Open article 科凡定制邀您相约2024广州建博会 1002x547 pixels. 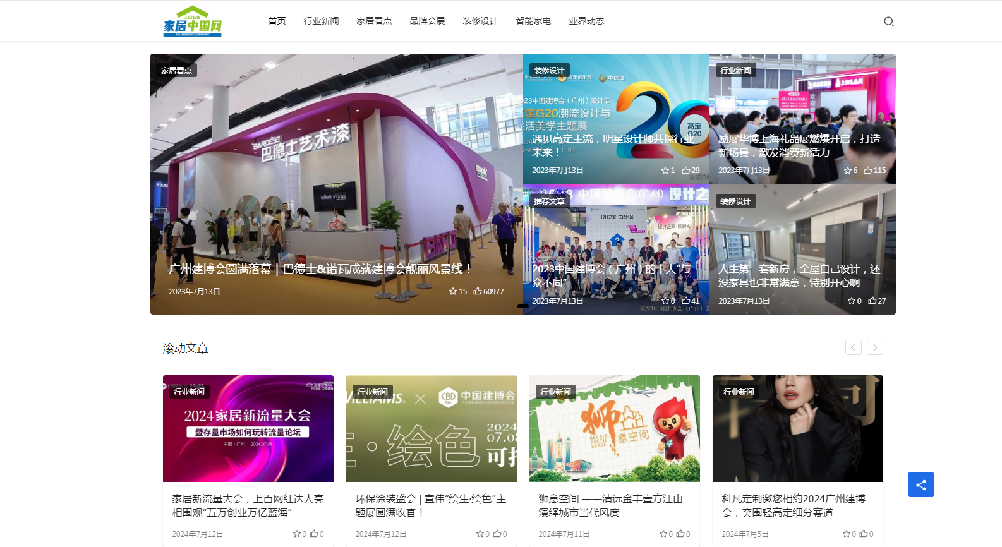point(794,505)
